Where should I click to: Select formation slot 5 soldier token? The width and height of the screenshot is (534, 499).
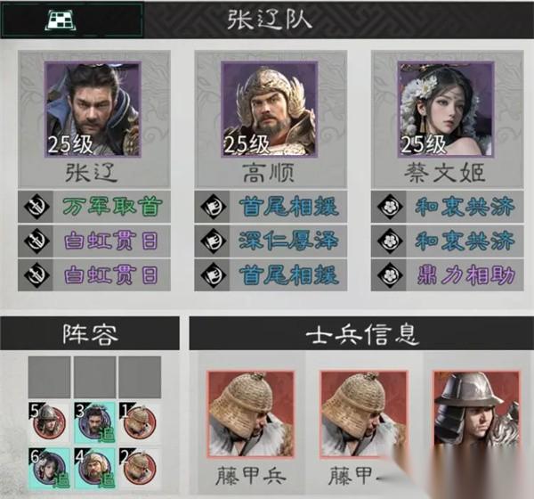tap(49, 421)
